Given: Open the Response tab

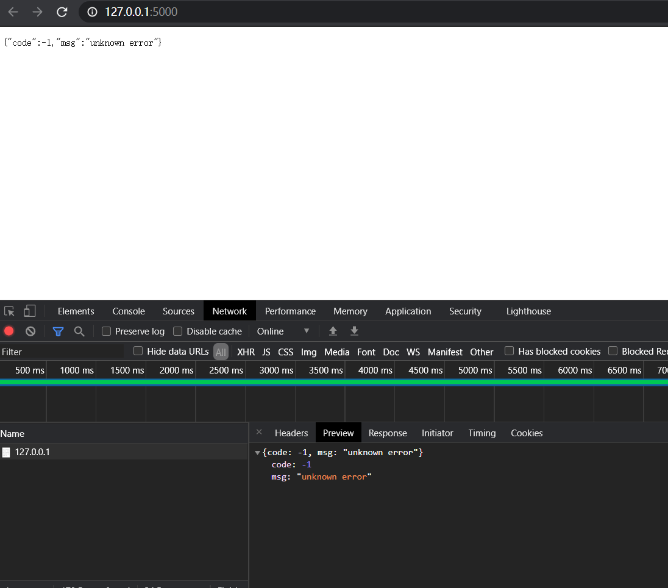Looking at the screenshot, I should (x=388, y=433).
